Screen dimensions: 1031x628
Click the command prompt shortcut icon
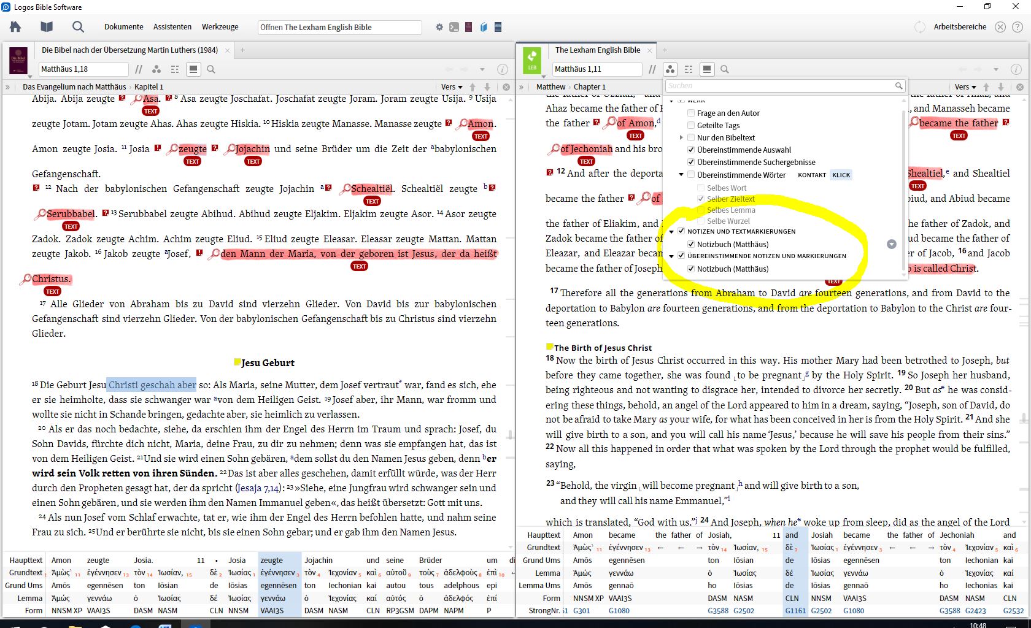(x=454, y=27)
